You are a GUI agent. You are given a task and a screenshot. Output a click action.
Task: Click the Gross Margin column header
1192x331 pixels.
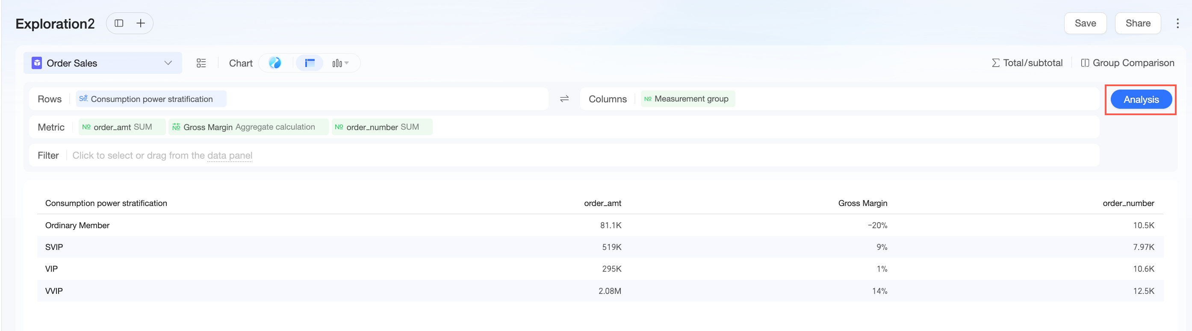coord(862,203)
